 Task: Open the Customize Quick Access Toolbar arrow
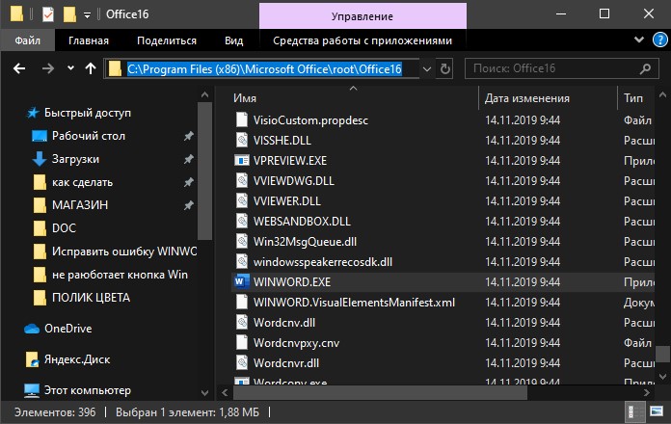(x=87, y=15)
